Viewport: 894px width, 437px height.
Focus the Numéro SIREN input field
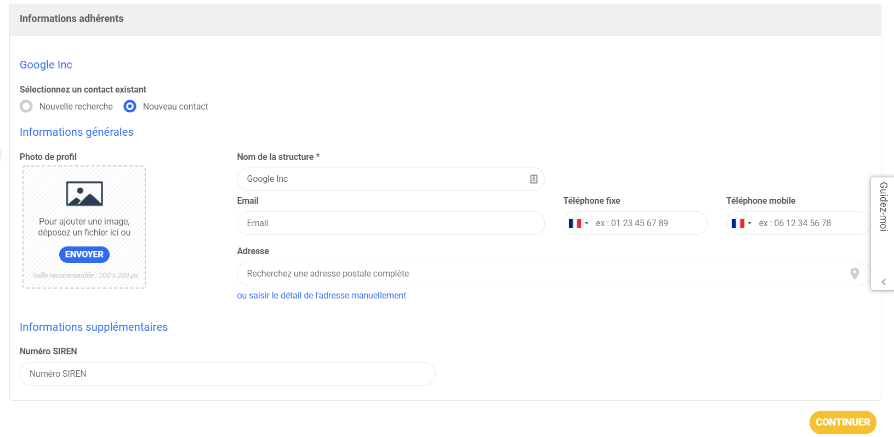pos(227,373)
